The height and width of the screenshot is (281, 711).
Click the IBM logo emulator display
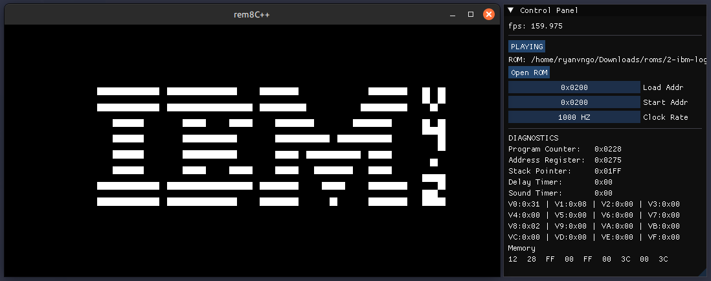pos(252,150)
